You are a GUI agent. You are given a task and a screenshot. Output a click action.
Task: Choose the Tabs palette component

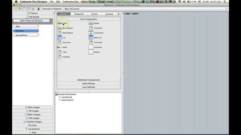tap(62, 52)
